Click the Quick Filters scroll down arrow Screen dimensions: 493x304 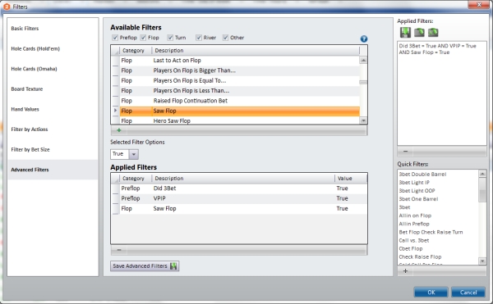point(482,261)
